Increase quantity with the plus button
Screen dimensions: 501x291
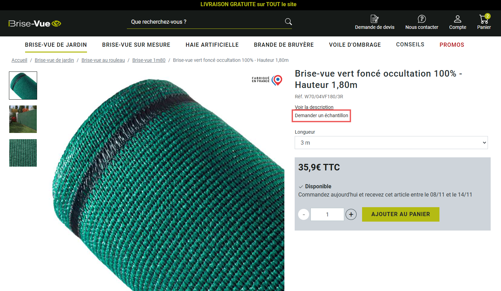coord(351,214)
